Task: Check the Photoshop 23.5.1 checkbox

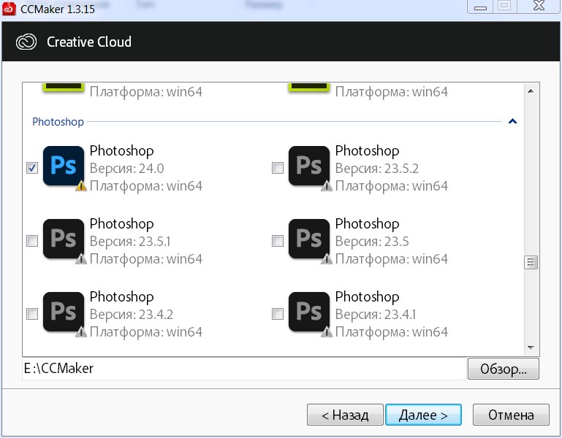Action: pyautogui.click(x=32, y=241)
